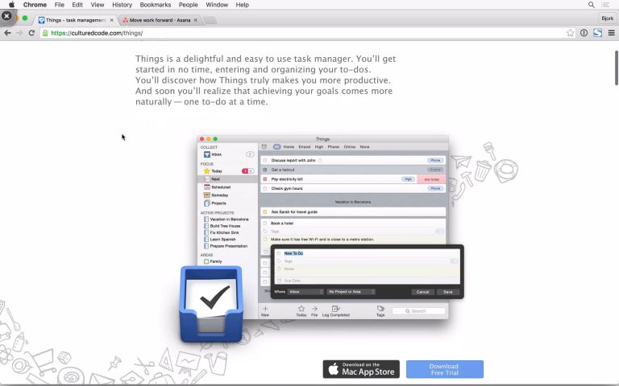
Task: Click the page's vertical scrollbar thumb
Action: 617,68
